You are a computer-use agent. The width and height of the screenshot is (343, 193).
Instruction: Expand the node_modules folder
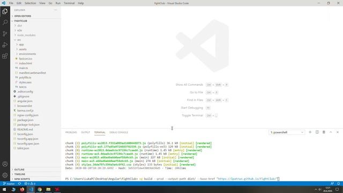coord(36,35)
